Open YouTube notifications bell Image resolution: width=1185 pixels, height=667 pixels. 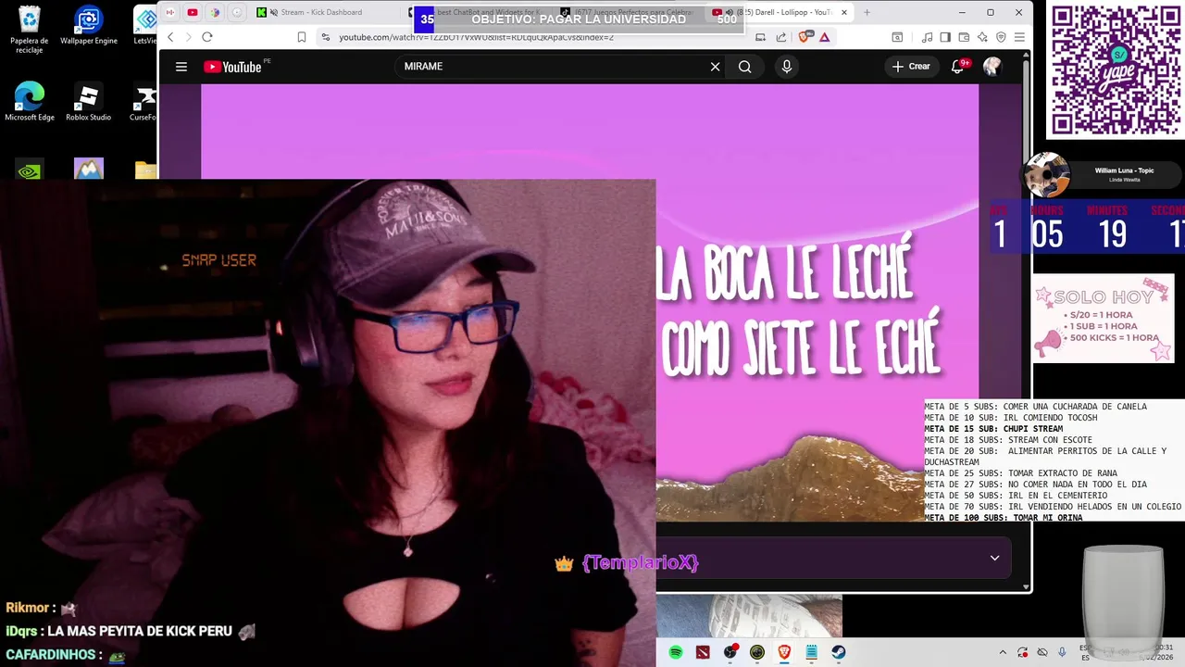click(958, 67)
